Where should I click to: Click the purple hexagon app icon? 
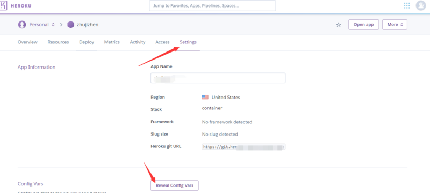pos(71,25)
